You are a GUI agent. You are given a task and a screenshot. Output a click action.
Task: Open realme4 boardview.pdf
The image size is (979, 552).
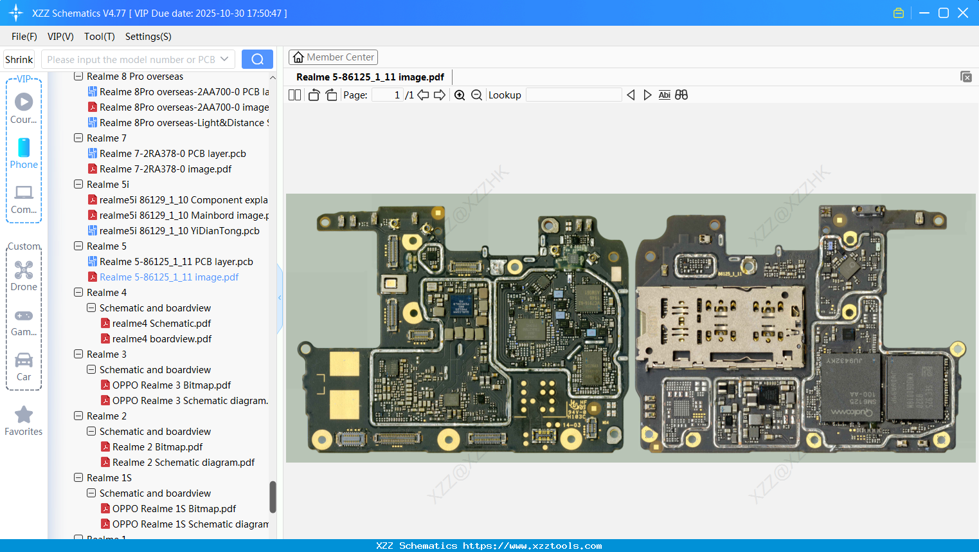coord(162,339)
